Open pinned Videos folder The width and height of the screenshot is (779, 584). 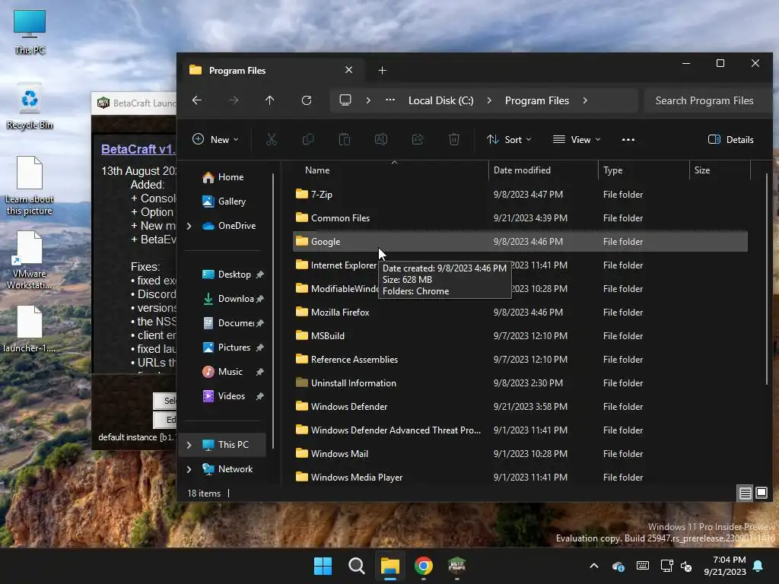[233, 396]
